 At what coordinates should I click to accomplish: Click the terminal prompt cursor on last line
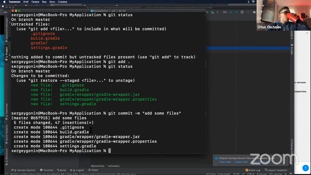pos(109,151)
